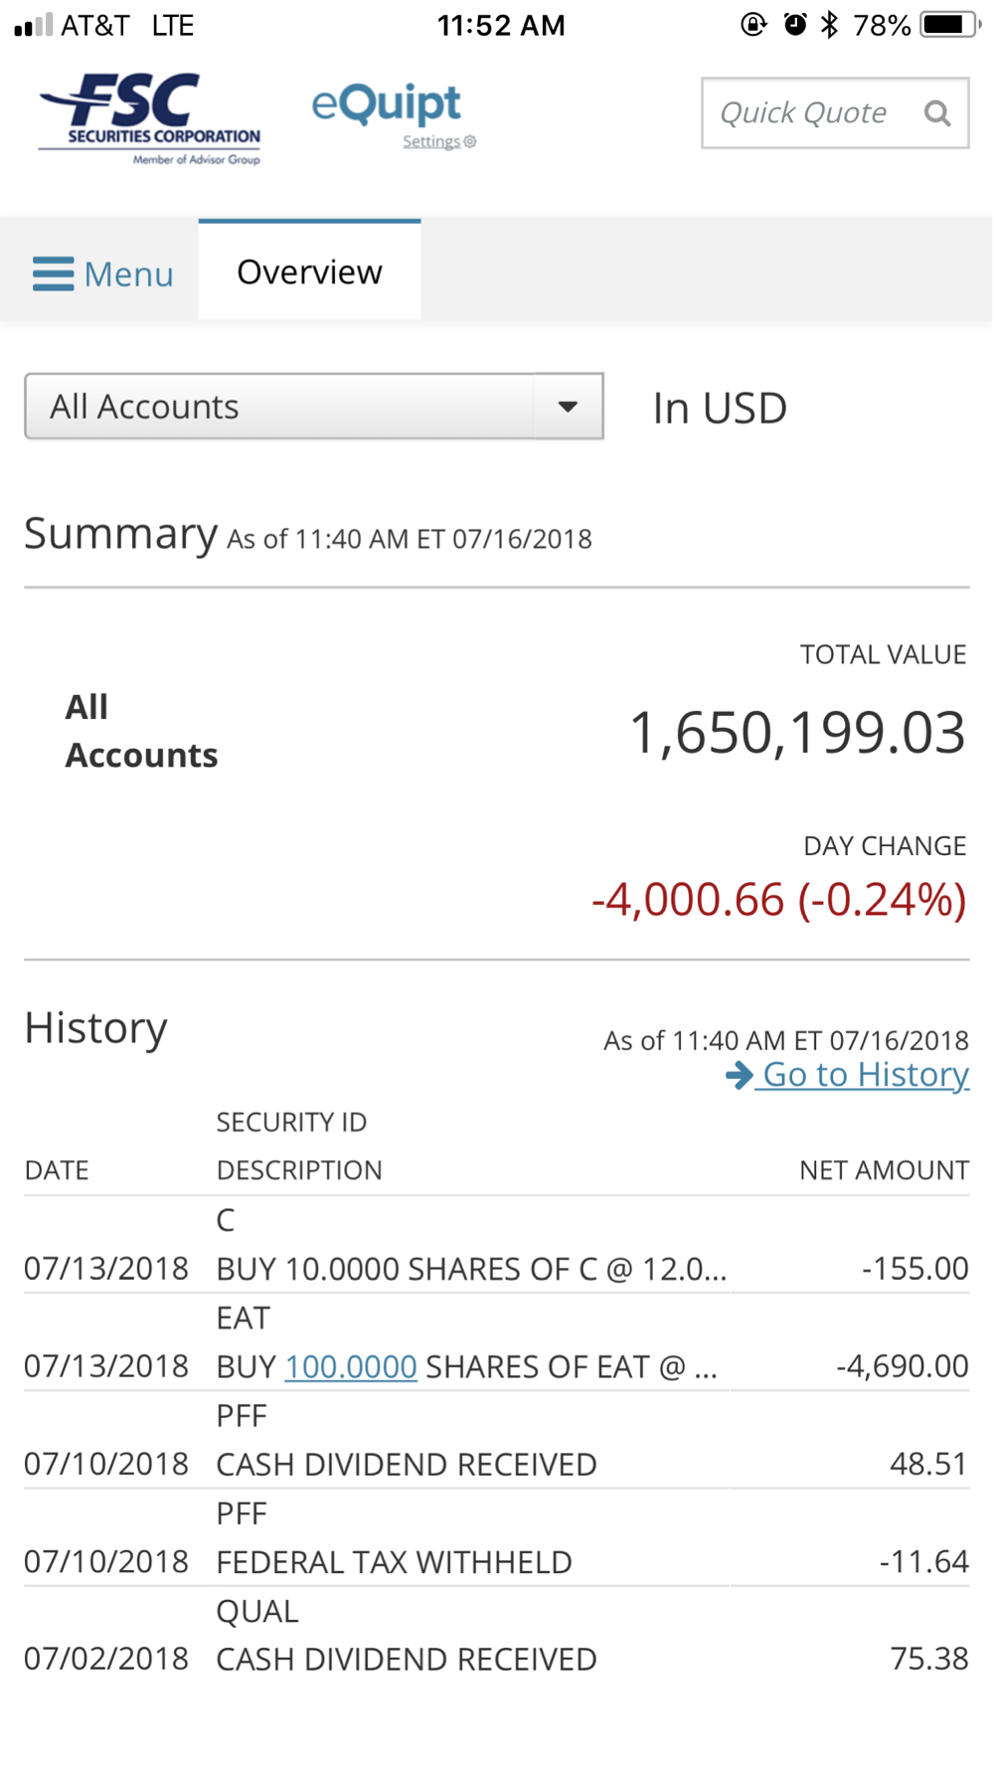This screenshot has width=994, height=1768.
Task: Tap the Quick Quote search magnifier icon
Action: (936, 113)
